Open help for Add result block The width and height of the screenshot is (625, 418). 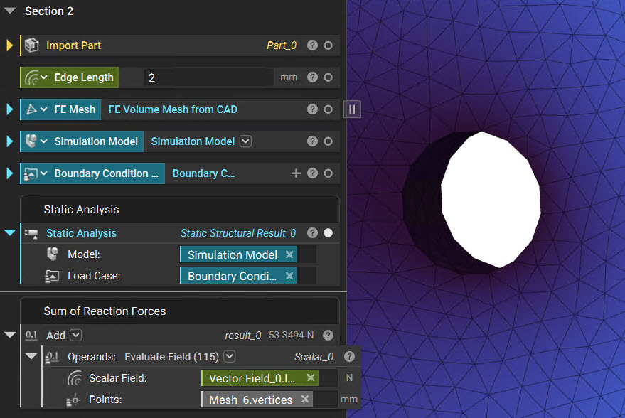(328, 335)
